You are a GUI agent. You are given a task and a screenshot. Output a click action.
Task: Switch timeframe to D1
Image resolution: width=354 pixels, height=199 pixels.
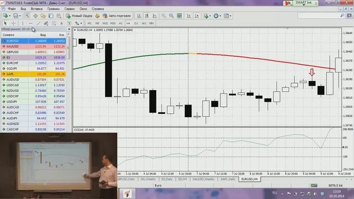136,23
